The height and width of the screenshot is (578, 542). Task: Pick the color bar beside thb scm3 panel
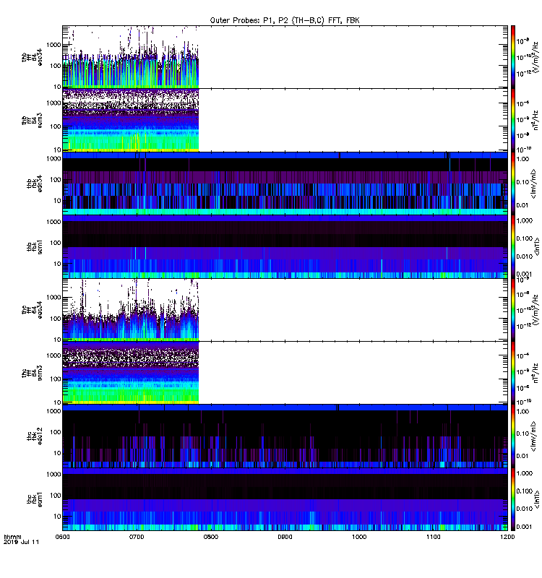(x=513, y=120)
